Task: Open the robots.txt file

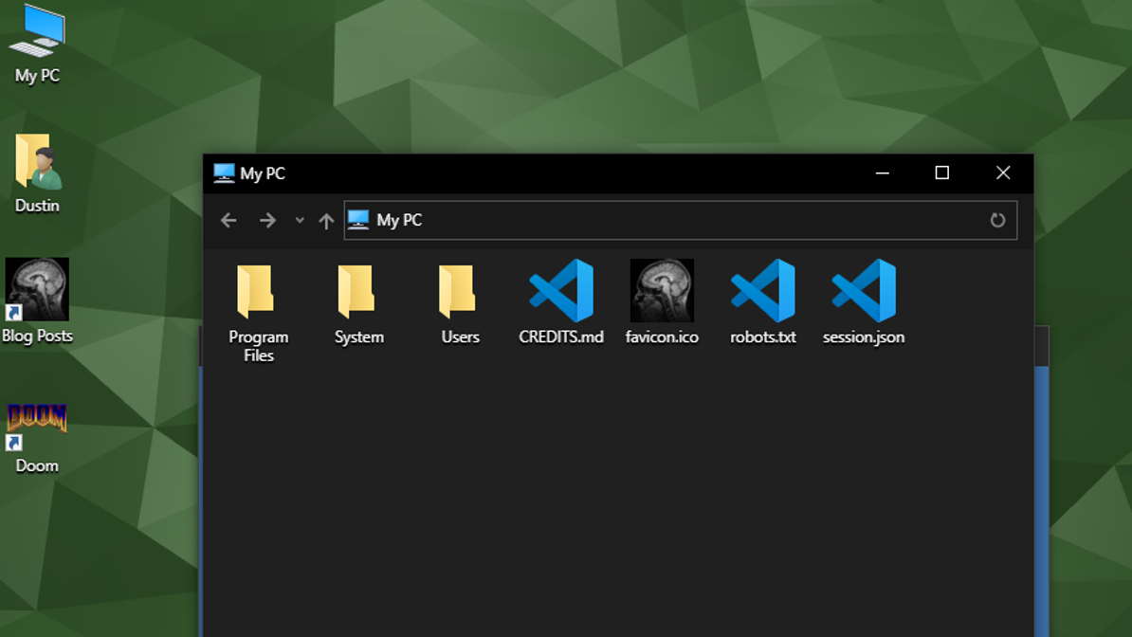Action: pos(762,292)
